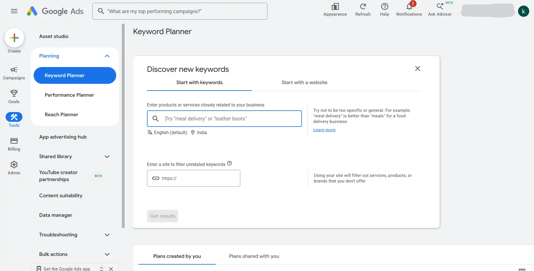Collapse the Planning section
Image resolution: width=534 pixels, height=271 pixels.
107,56
